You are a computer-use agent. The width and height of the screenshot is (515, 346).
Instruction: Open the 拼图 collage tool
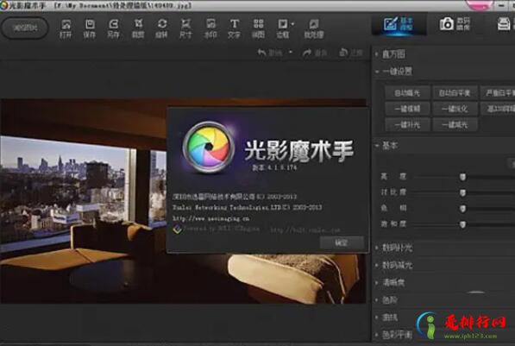click(x=258, y=28)
